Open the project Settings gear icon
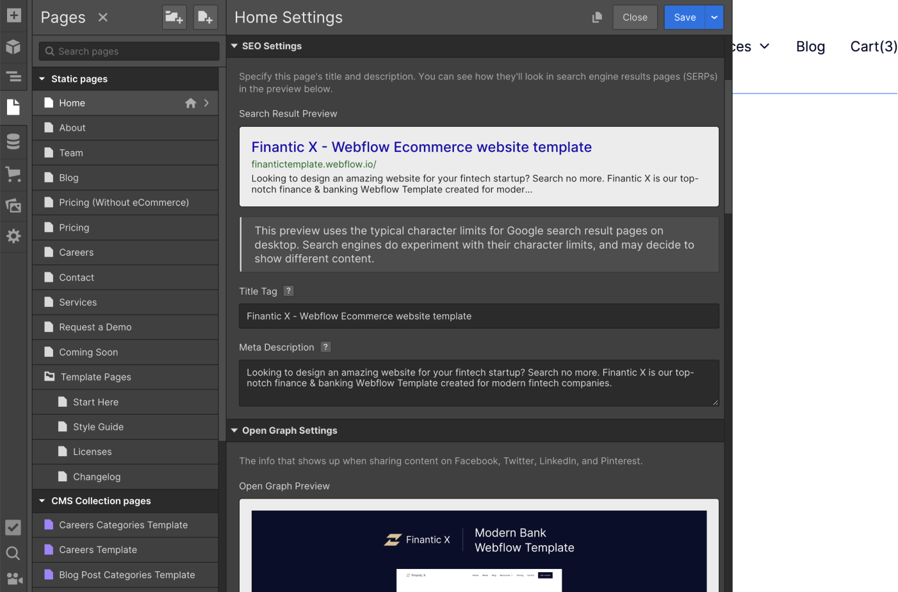The width and height of the screenshot is (898, 592). pyautogui.click(x=13, y=236)
